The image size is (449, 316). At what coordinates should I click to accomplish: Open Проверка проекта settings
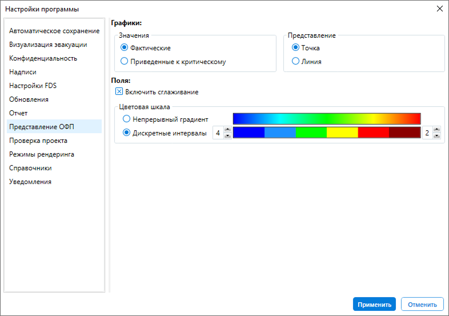pos(54,141)
